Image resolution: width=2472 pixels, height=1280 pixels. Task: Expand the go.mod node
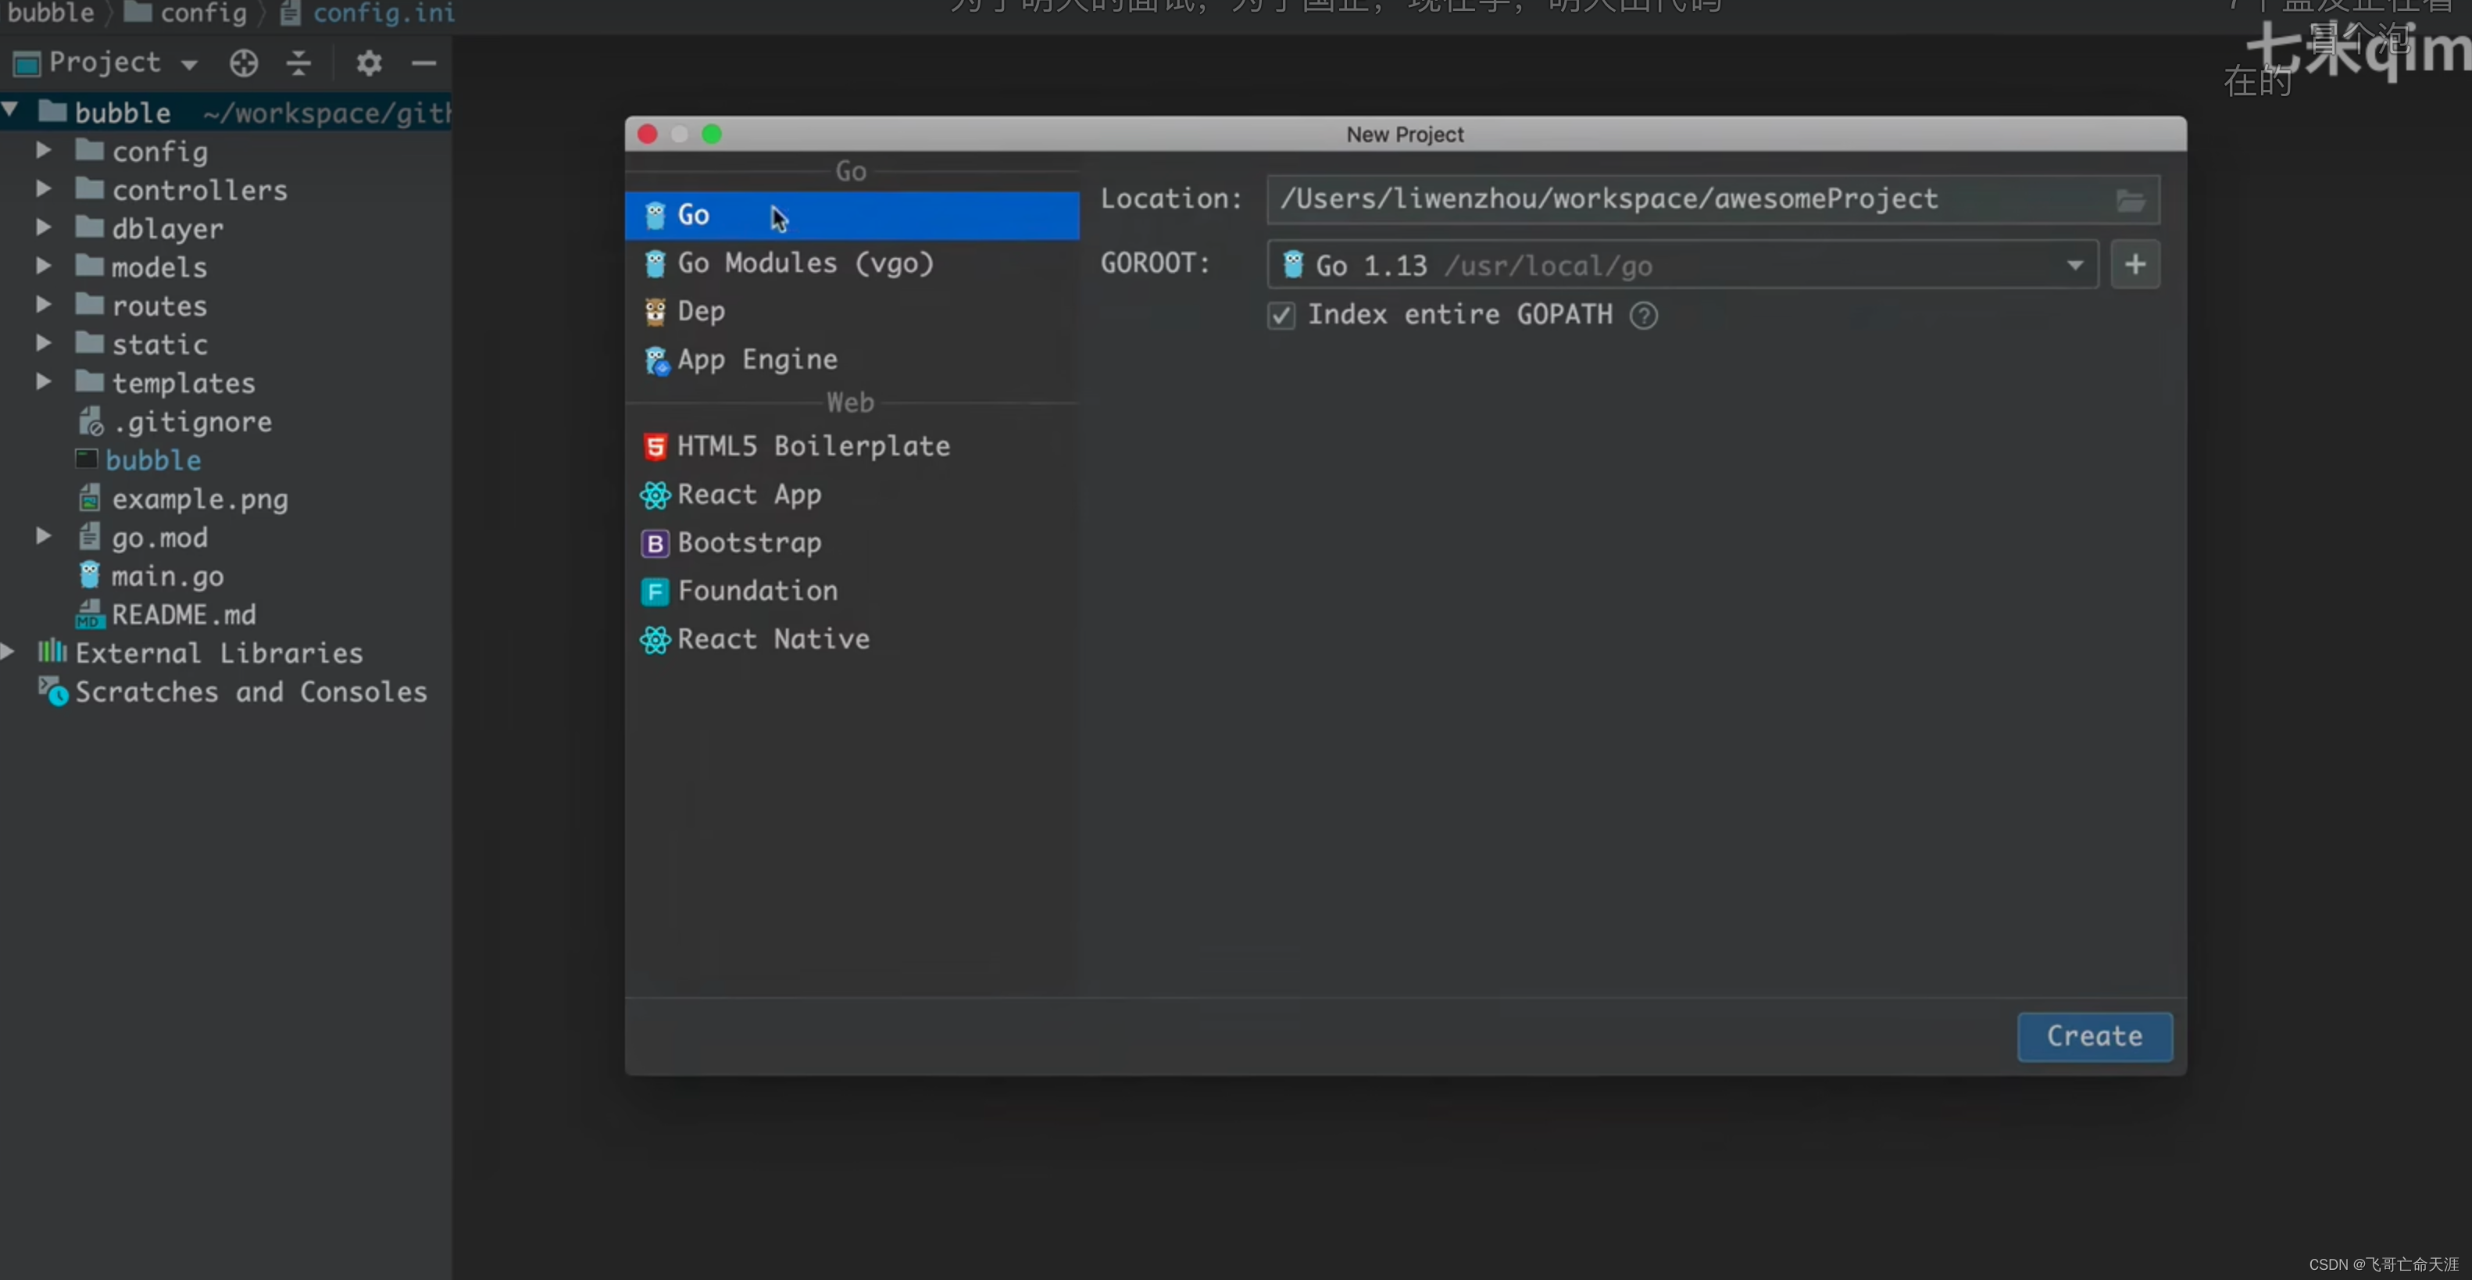tap(43, 535)
